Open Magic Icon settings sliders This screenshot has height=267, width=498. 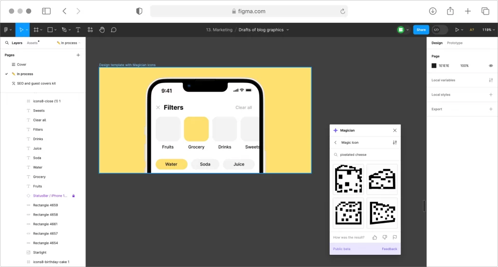click(395, 142)
